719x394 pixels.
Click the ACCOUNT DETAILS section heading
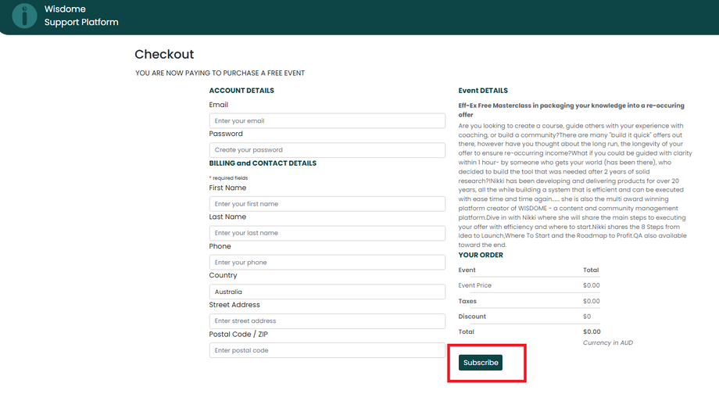pyautogui.click(x=241, y=91)
